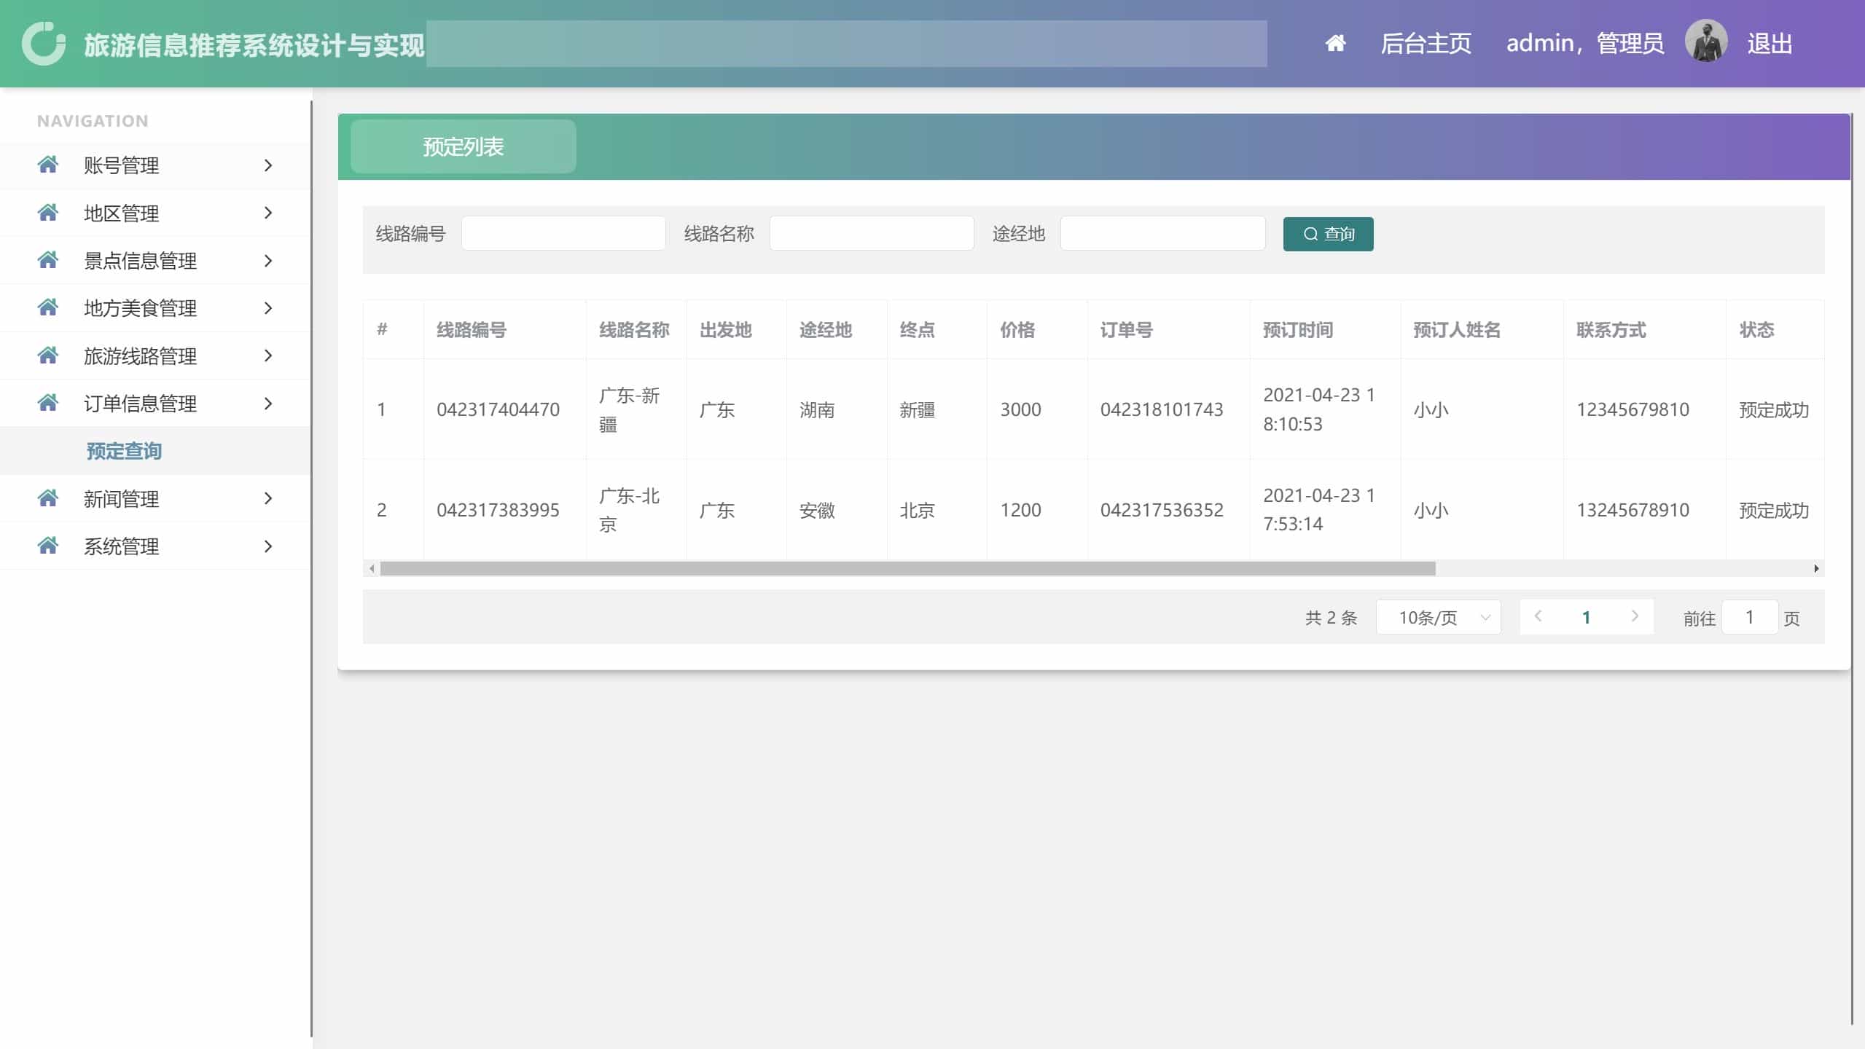Focus the 途经地 search field
The width and height of the screenshot is (1865, 1049).
click(x=1162, y=233)
